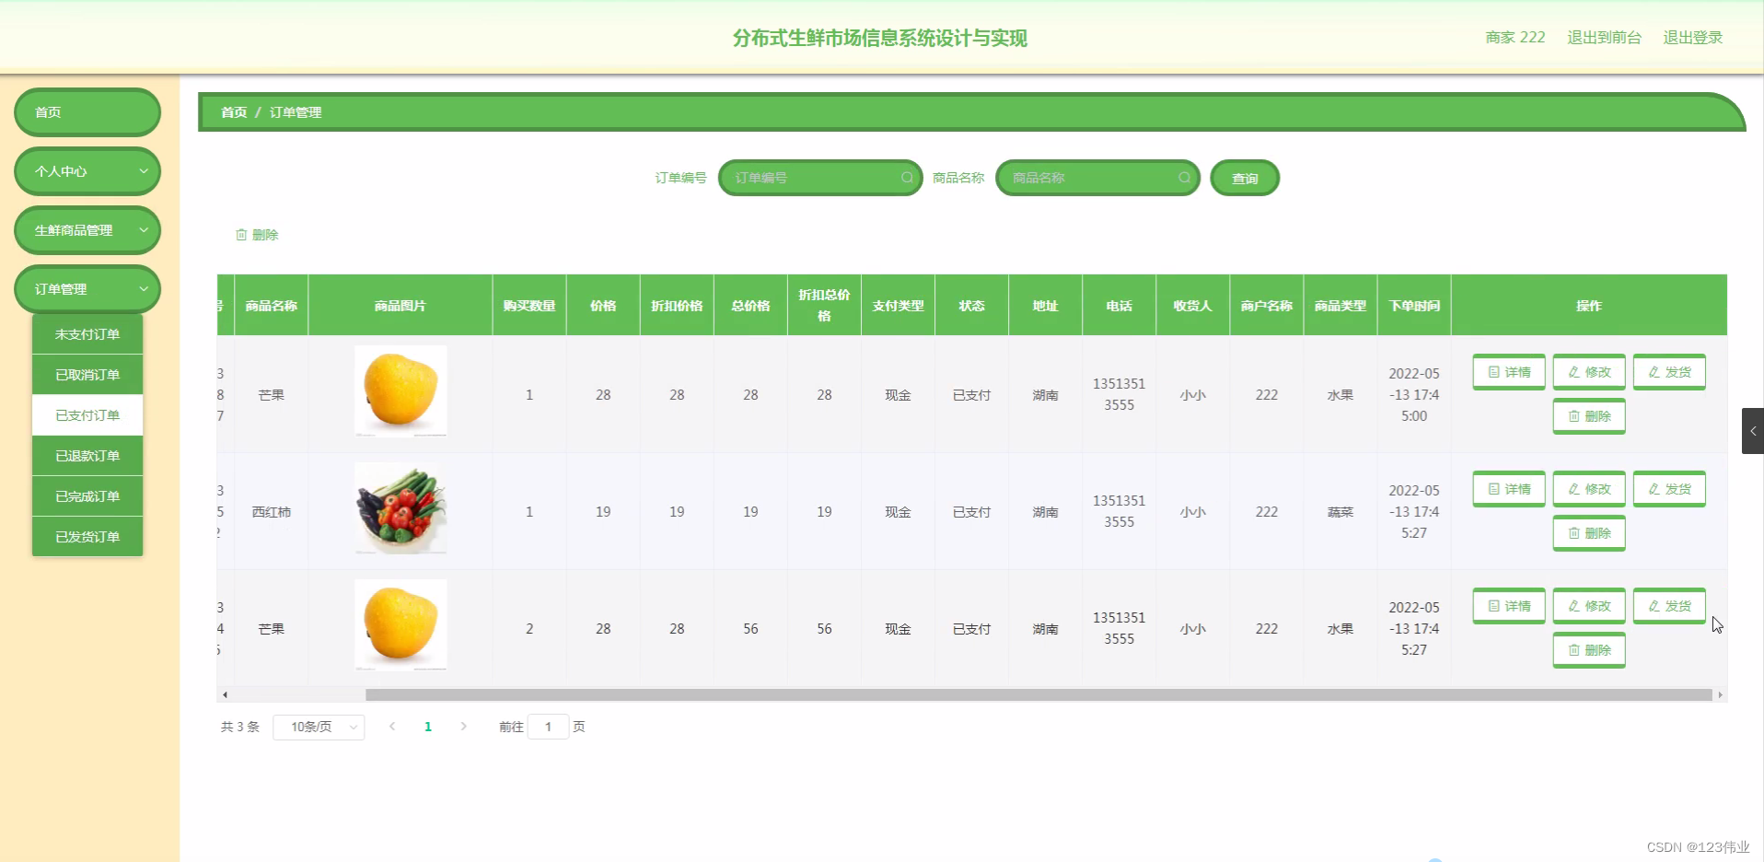Viewport: 1764px width, 862px height.
Task: Select the 已退款订单 submenu item
Action: click(87, 455)
